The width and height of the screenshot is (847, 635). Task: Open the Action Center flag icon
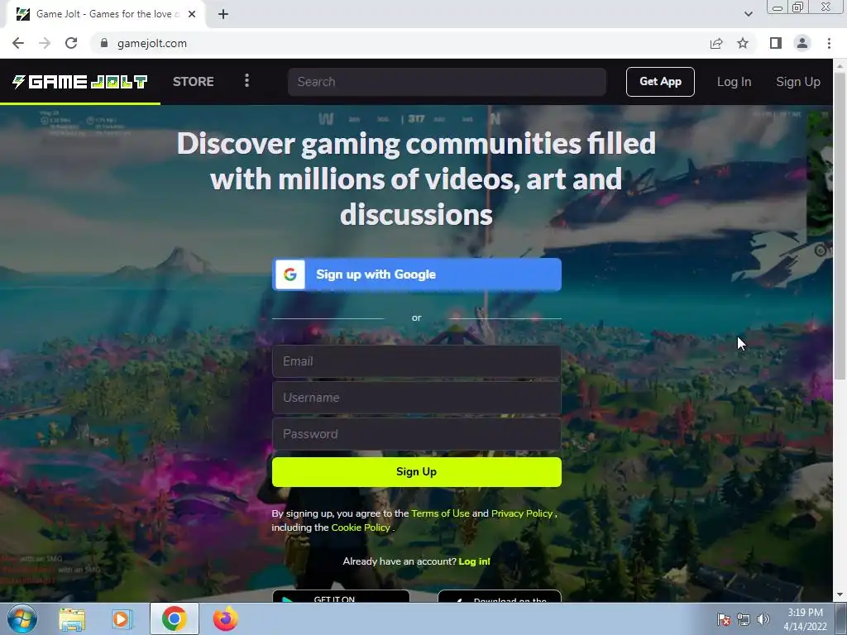[x=723, y=619]
